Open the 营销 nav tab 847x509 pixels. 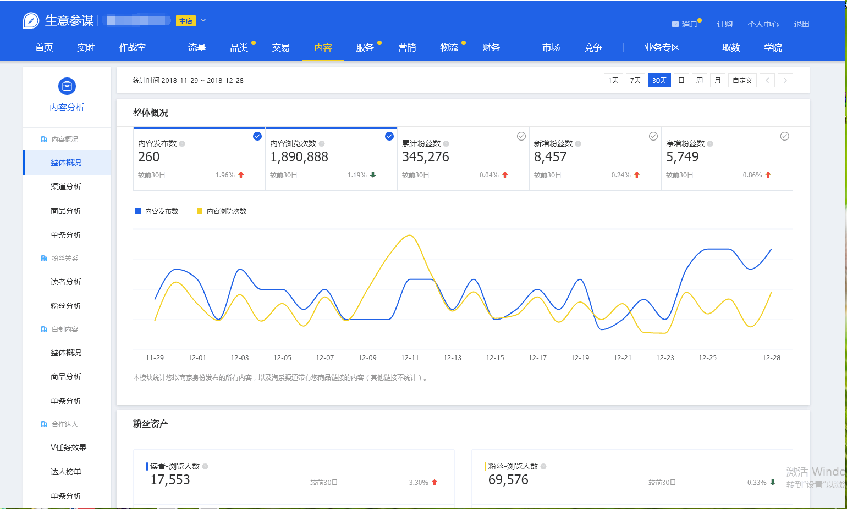[407, 48]
